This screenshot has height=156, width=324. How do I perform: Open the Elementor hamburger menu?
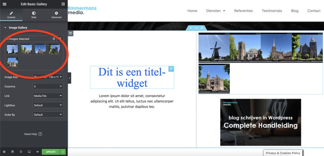coord(4,4)
